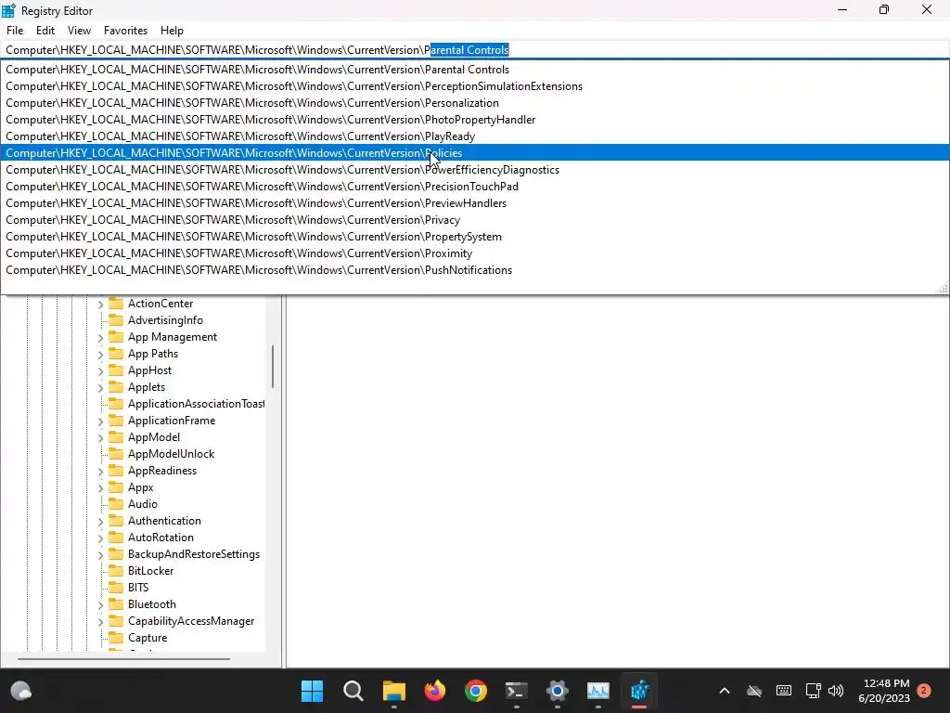
Task: Open the View menu
Action: tap(79, 31)
